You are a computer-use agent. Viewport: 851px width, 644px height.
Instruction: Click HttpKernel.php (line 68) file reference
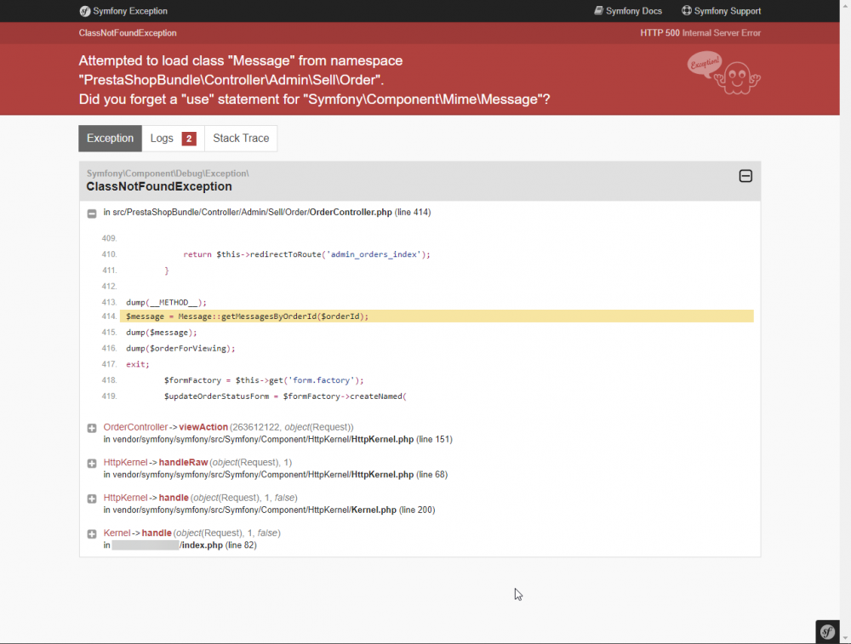tap(399, 475)
